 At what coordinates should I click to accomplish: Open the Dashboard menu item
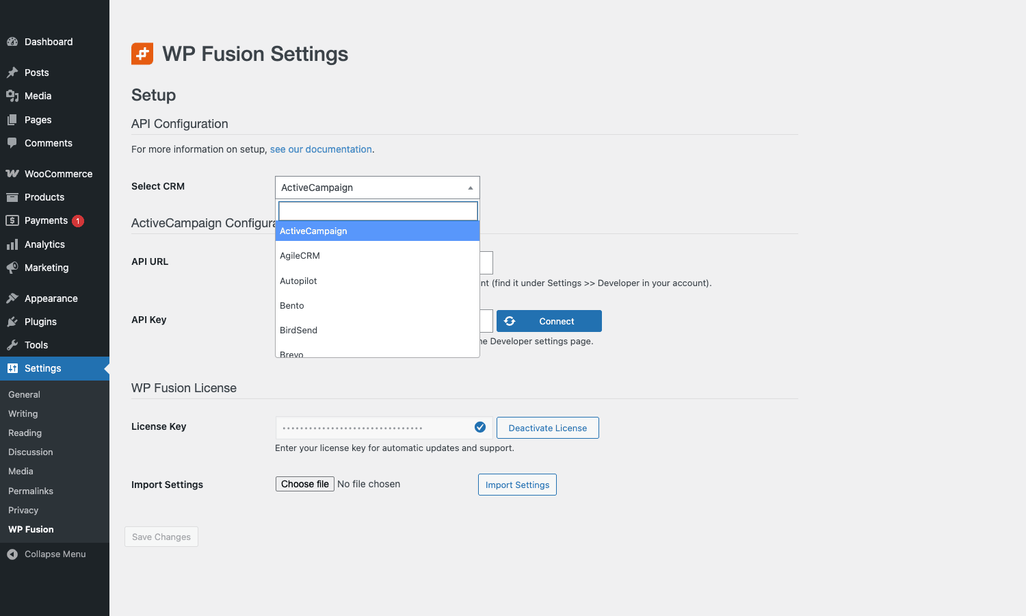55,42
